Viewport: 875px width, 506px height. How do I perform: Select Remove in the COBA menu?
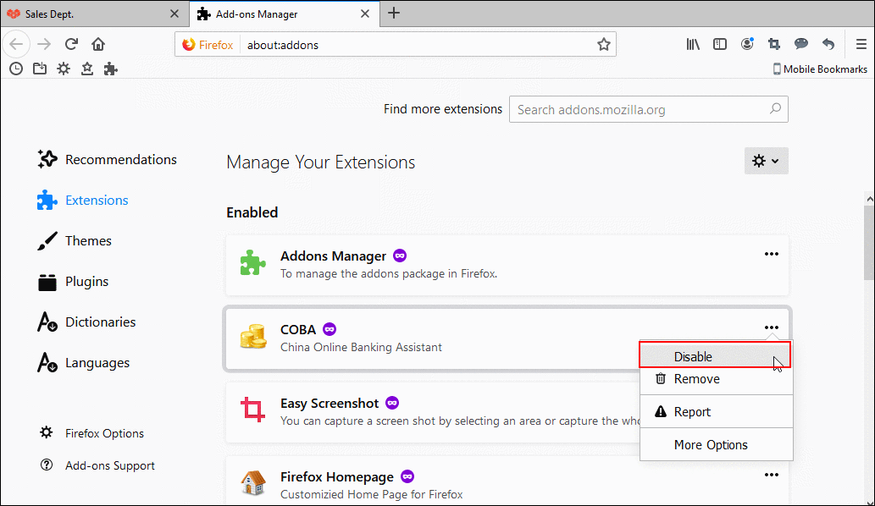point(716,379)
